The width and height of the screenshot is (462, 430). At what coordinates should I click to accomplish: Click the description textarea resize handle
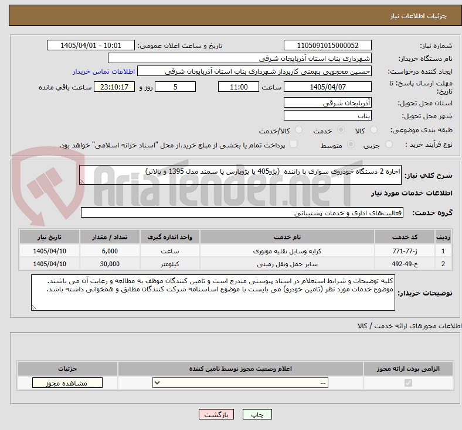[x=82, y=181]
